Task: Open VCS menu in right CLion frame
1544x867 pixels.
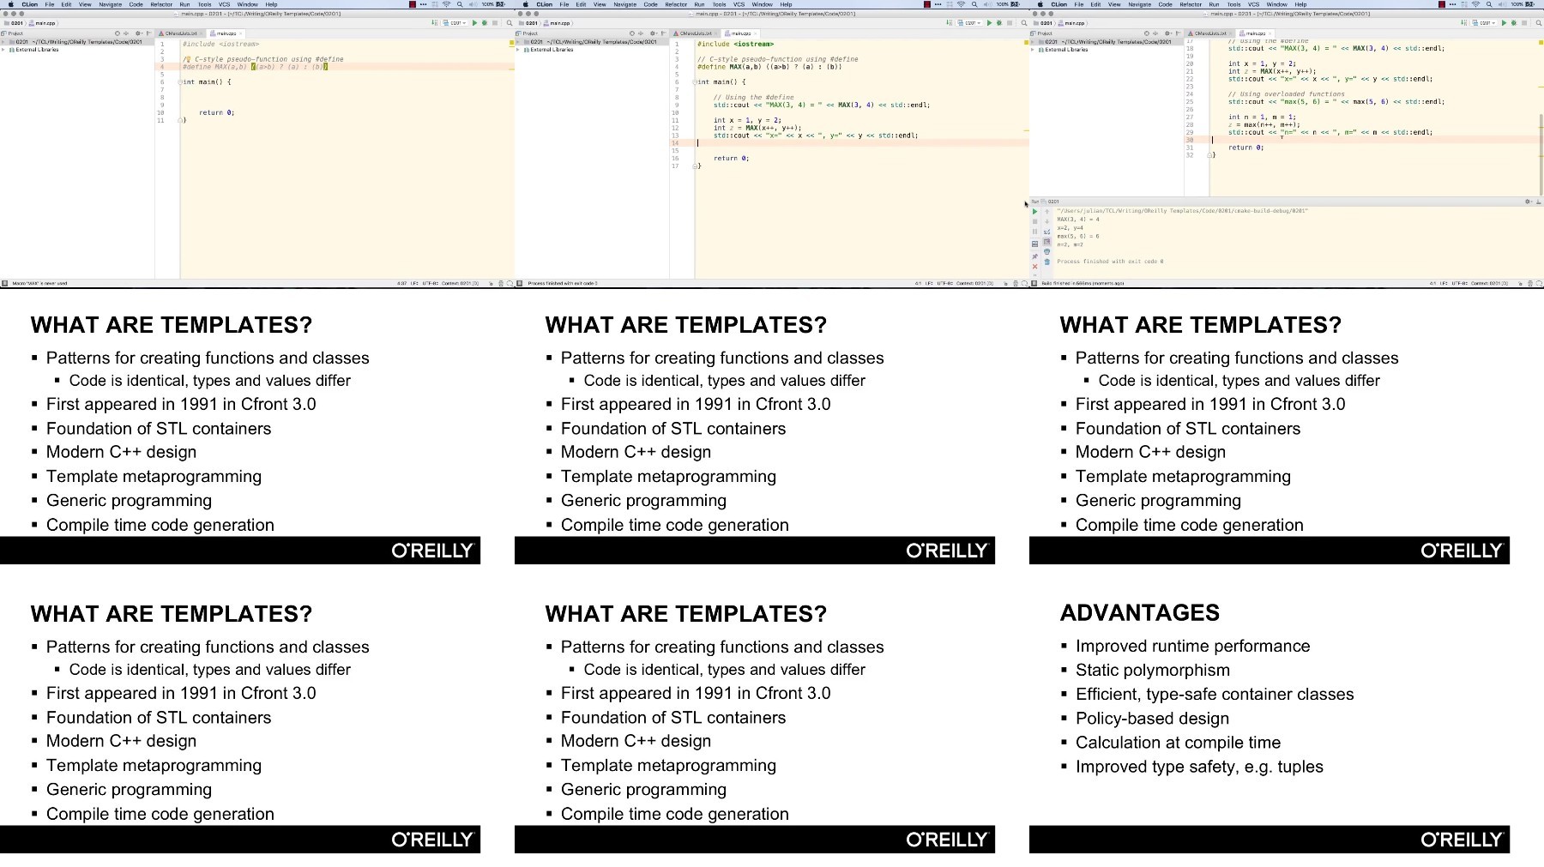Action: [x=1253, y=4]
